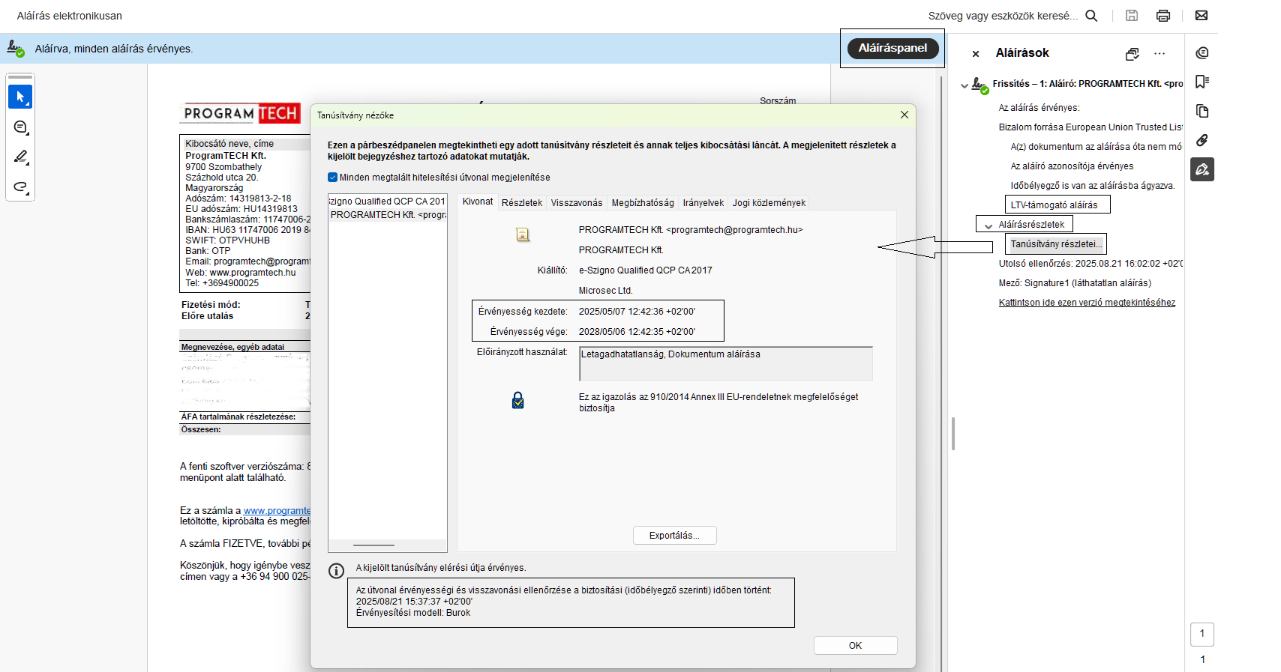
Task: Click the signed-document status icon in blue bar
Action: [15, 49]
